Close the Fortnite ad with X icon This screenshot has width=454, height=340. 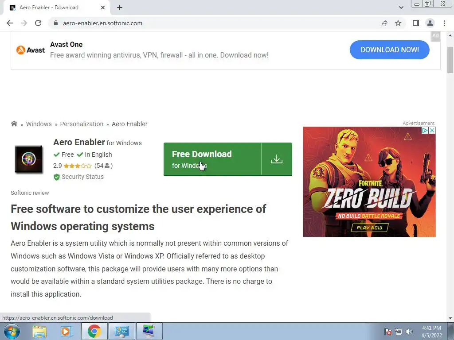click(x=432, y=131)
